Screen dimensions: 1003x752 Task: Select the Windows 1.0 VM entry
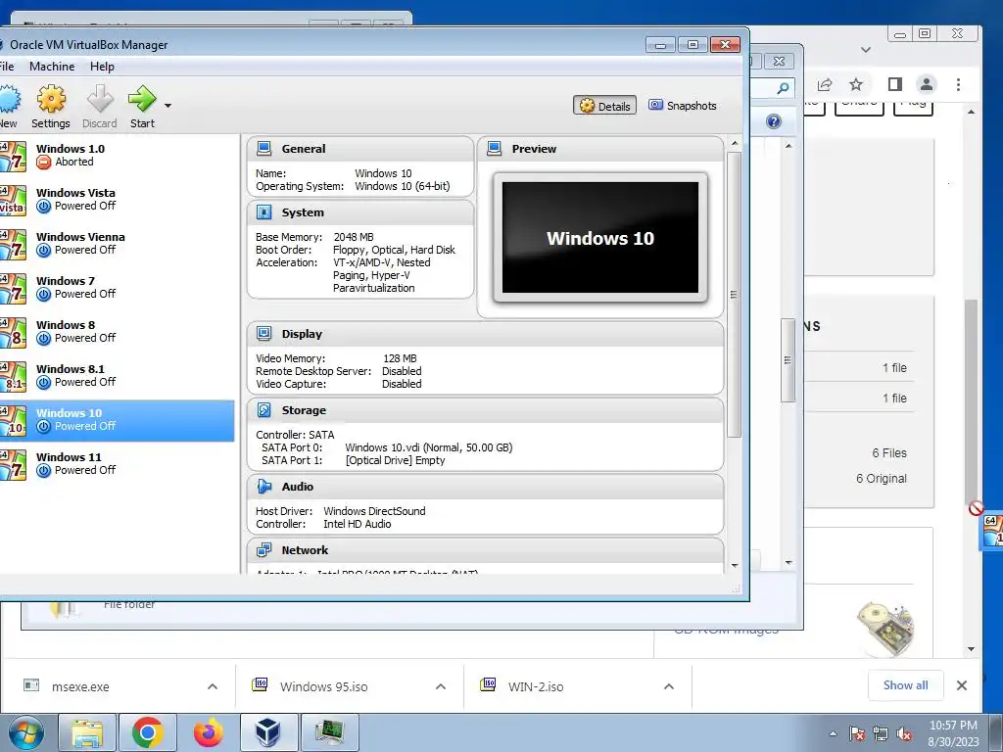pyautogui.click(x=118, y=156)
